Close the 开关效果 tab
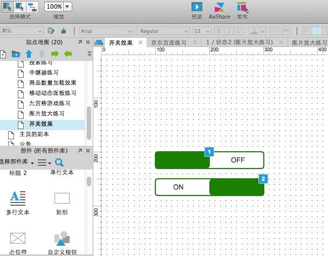The height and width of the screenshot is (256, 328). [140, 43]
